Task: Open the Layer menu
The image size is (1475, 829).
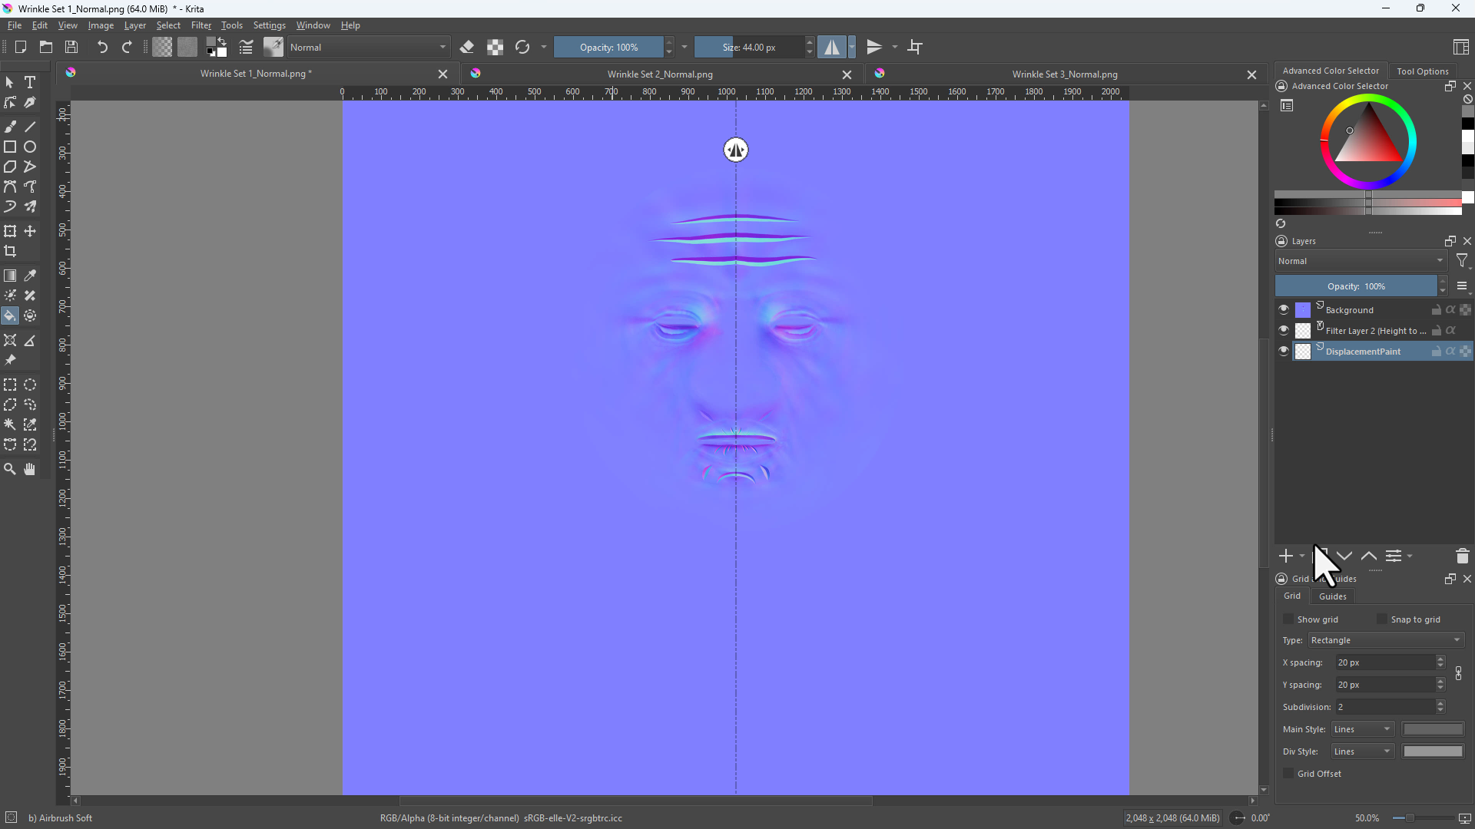Action: click(135, 25)
